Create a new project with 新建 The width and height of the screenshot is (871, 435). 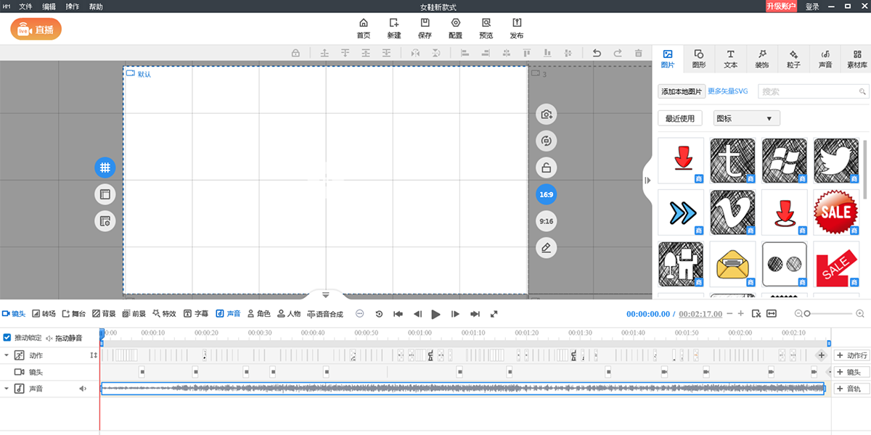pos(394,28)
